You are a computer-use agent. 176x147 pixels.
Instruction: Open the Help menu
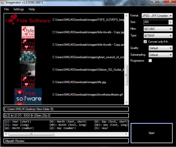pyautogui.click(x=32, y=9)
